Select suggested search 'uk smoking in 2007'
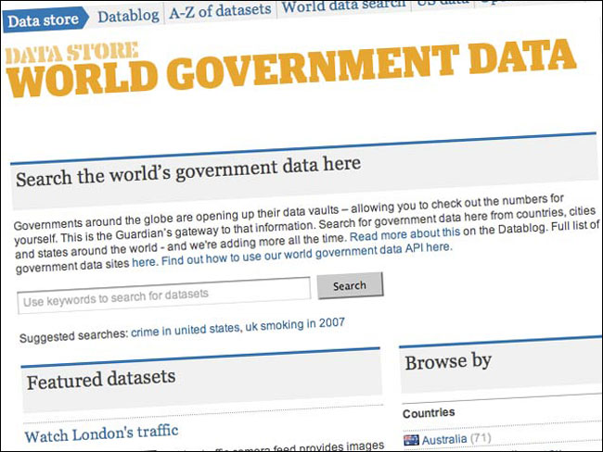Screen dimensions: 603x452 point(295,324)
